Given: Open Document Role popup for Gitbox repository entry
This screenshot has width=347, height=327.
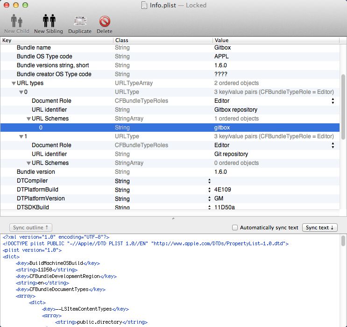Looking at the screenshot, I should point(333,101).
